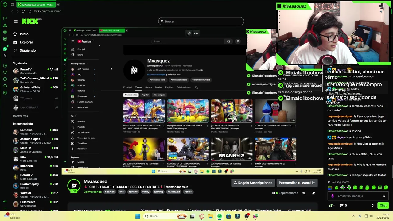Image resolution: width=393 pixels, height=221 pixels.
Task: Open weather widget on the taskbar
Action: [12, 216]
